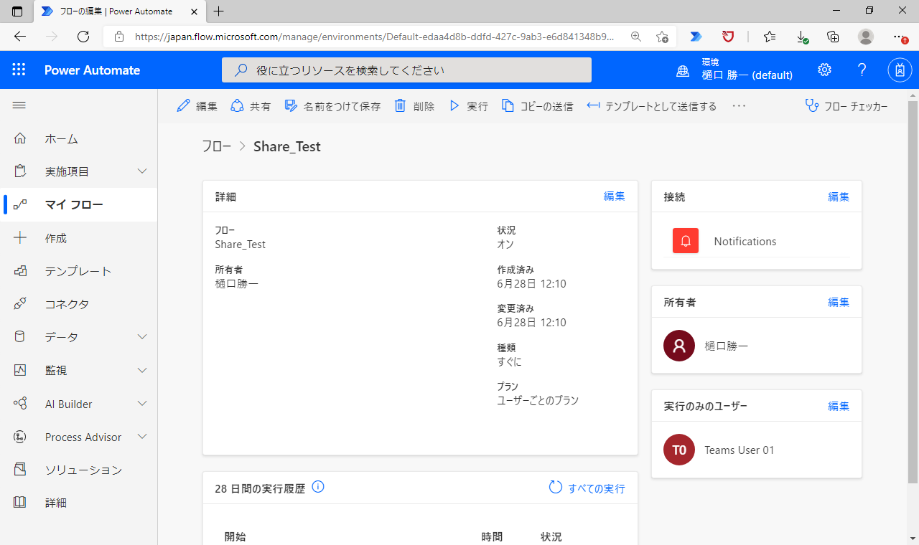
Task: Click the Edit pencil icon in toolbar
Action: coord(184,105)
